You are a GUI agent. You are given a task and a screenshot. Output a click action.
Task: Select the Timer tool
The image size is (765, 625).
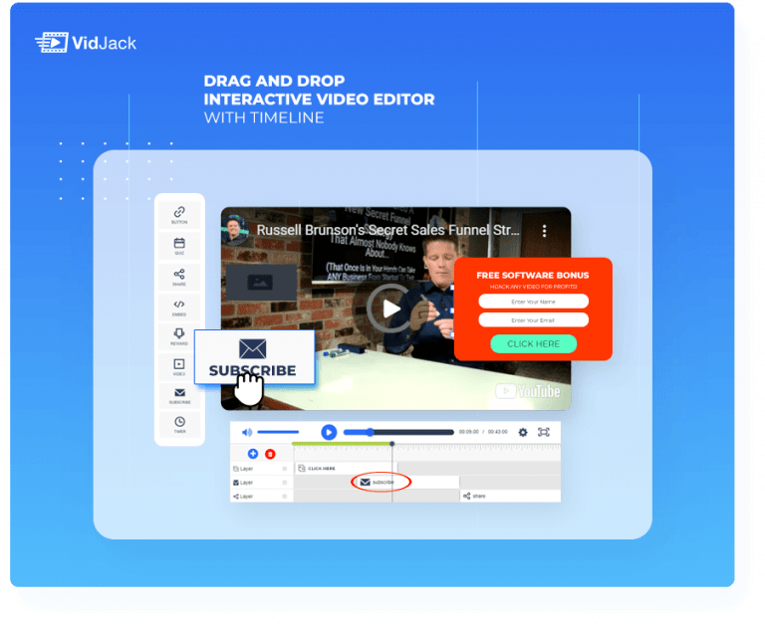coord(179,424)
